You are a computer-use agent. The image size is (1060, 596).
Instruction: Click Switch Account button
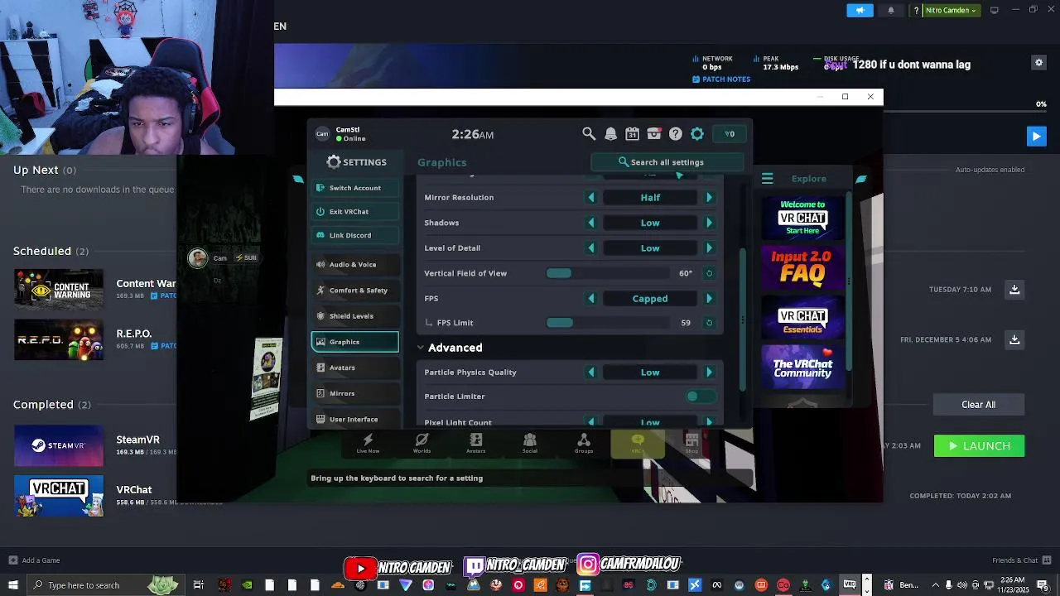(x=354, y=188)
